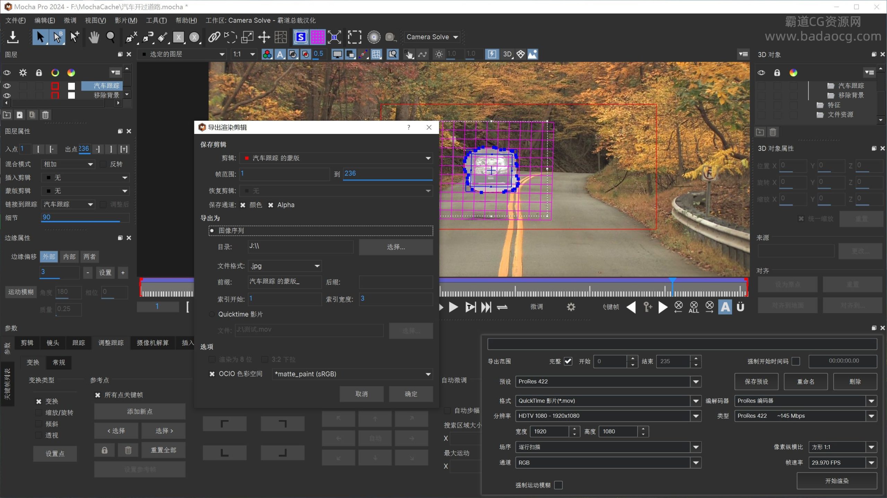Select the 图像序列 radio option
The image size is (887, 498).
click(212, 231)
